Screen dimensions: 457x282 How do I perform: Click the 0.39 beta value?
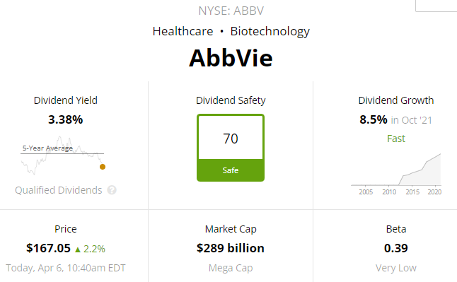tap(395, 248)
